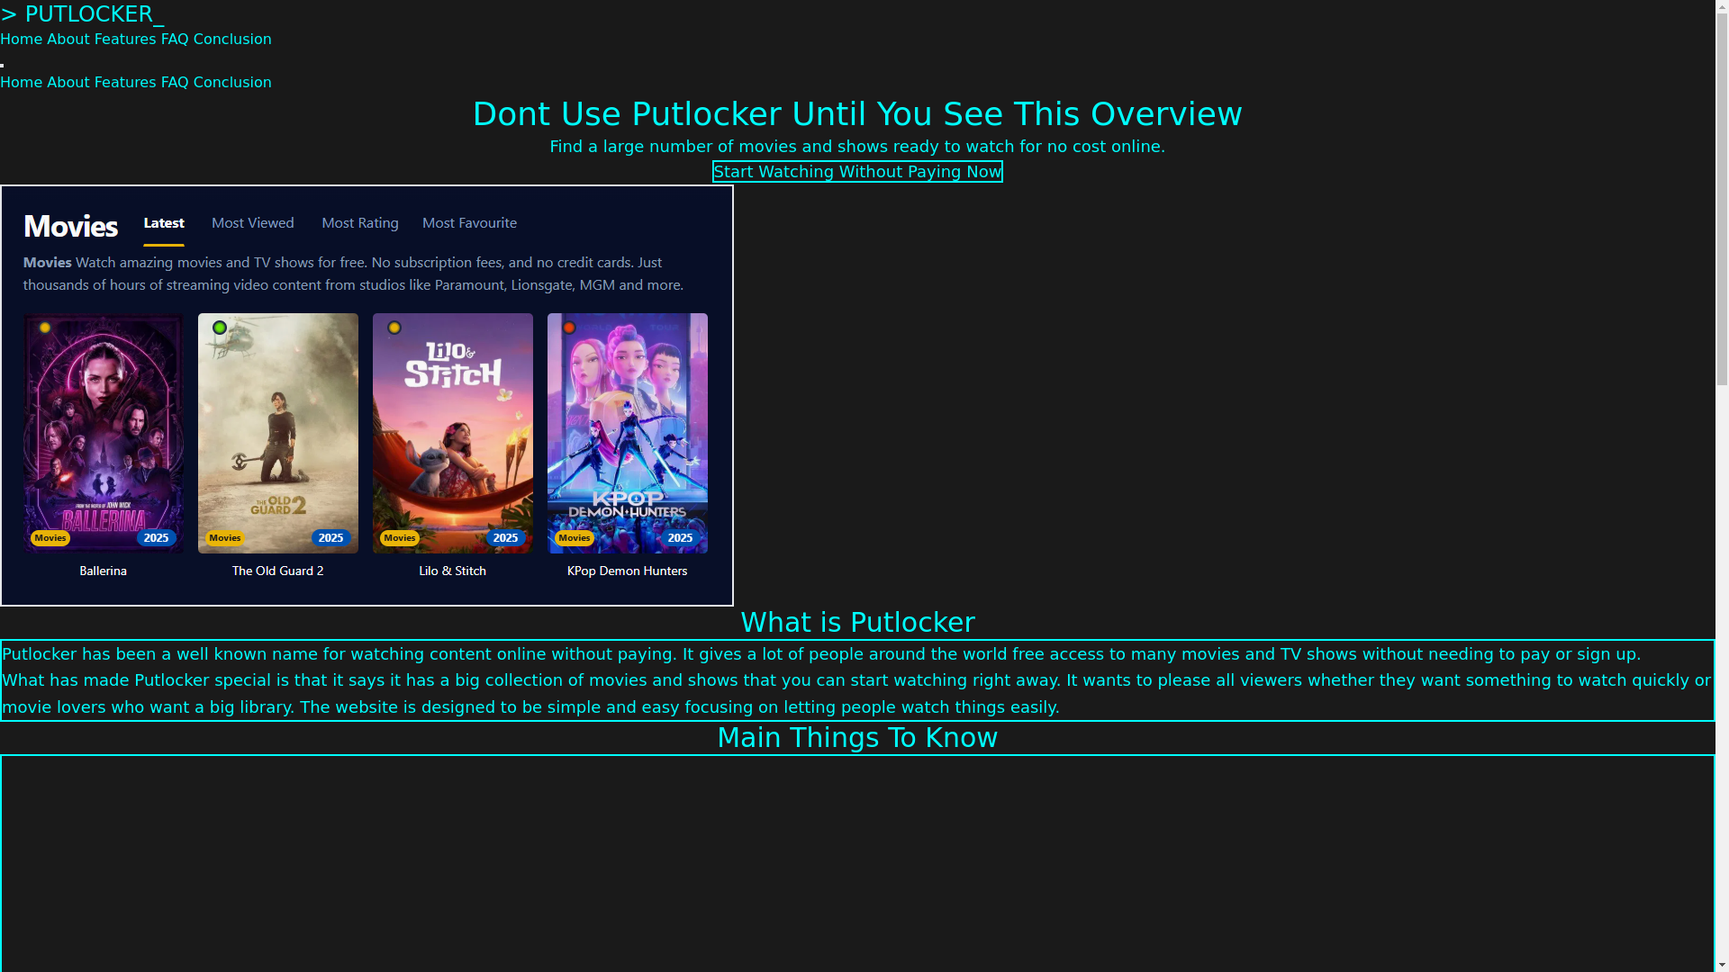Viewport: 1729px width, 972px height.
Task: Click the vertical scrollbar thumb
Action: pos(1722,200)
